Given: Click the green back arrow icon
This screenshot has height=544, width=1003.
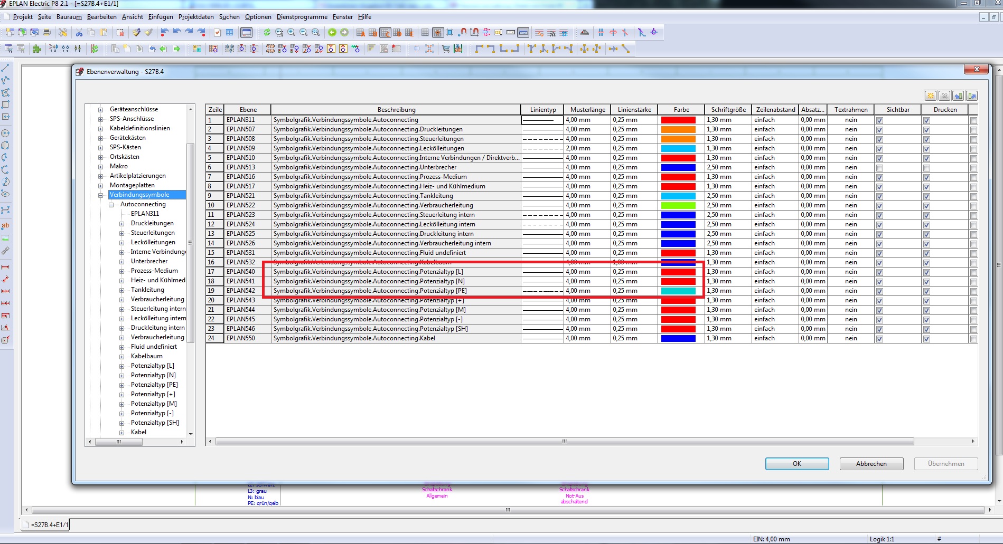Looking at the screenshot, I should [x=332, y=33].
